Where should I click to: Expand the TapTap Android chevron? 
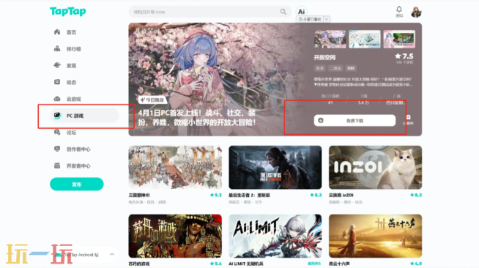112,254
